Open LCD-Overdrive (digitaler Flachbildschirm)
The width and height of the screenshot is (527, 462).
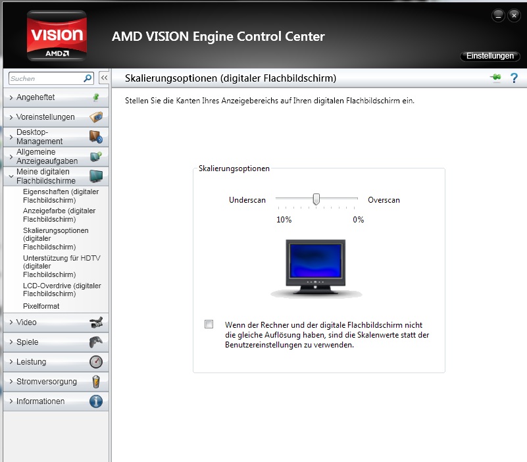pos(62,290)
